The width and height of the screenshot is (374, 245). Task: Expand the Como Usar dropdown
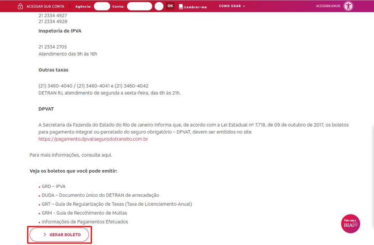coord(232,6)
